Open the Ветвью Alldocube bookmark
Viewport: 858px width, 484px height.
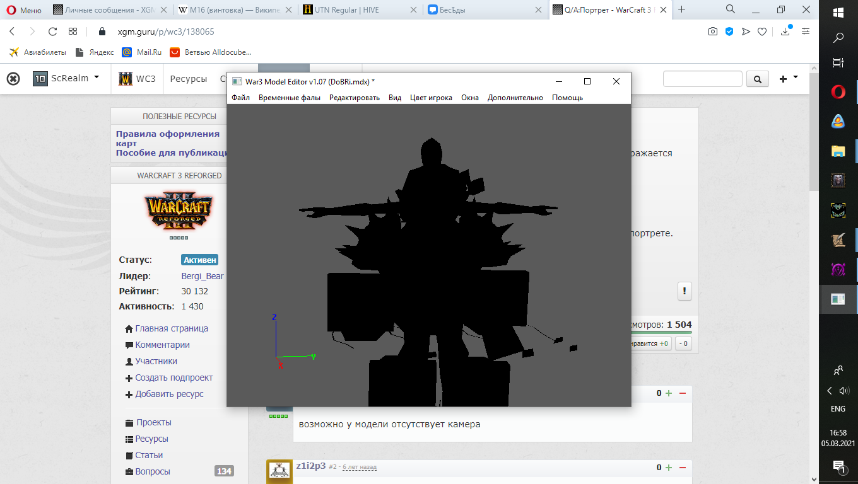pos(211,52)
